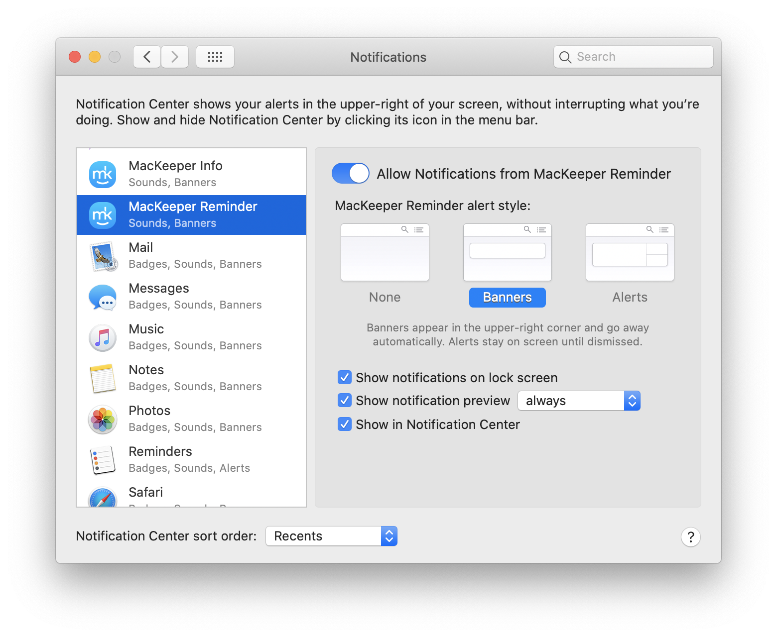
Task: Uncheck Show in Notification Center
Action: tap(345, 424)
